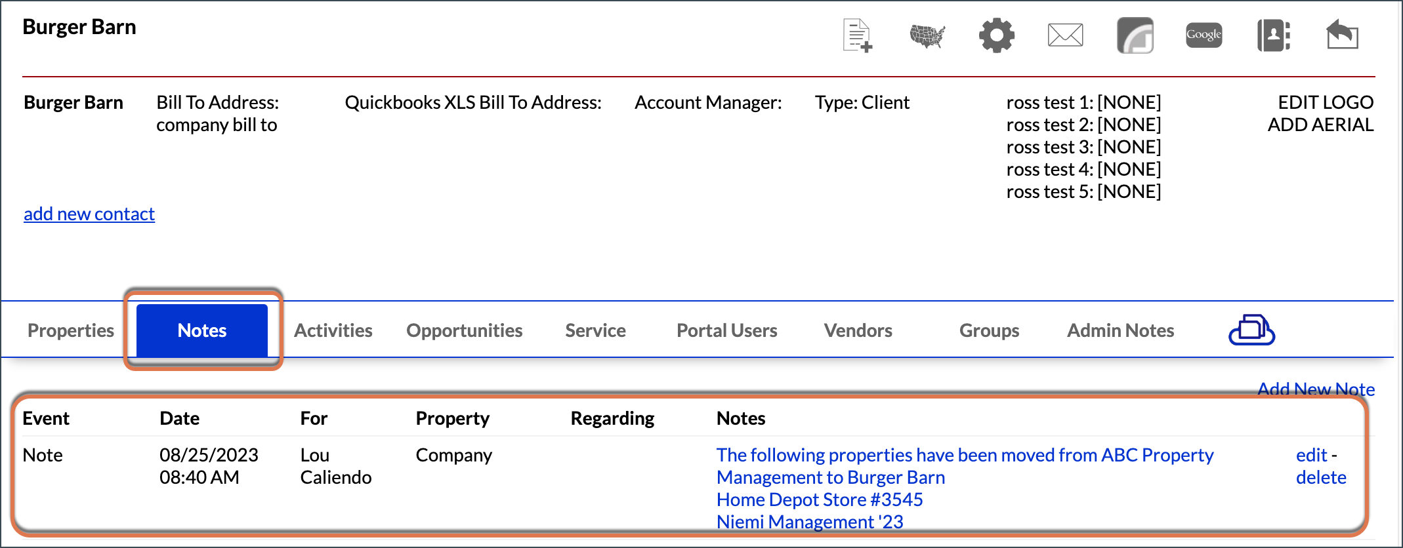Open the Opportunities tab
The image size is (1403, 548).
click(x=465, y=330)
